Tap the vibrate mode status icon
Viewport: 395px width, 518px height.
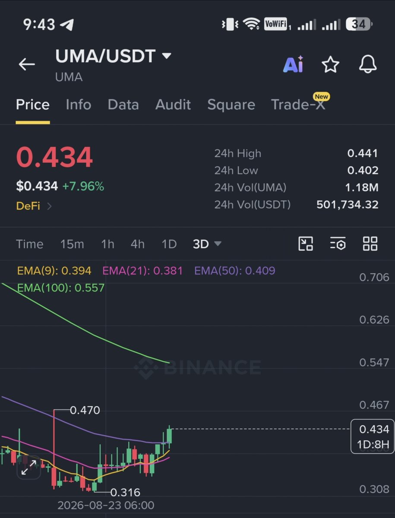coord(229,24)
